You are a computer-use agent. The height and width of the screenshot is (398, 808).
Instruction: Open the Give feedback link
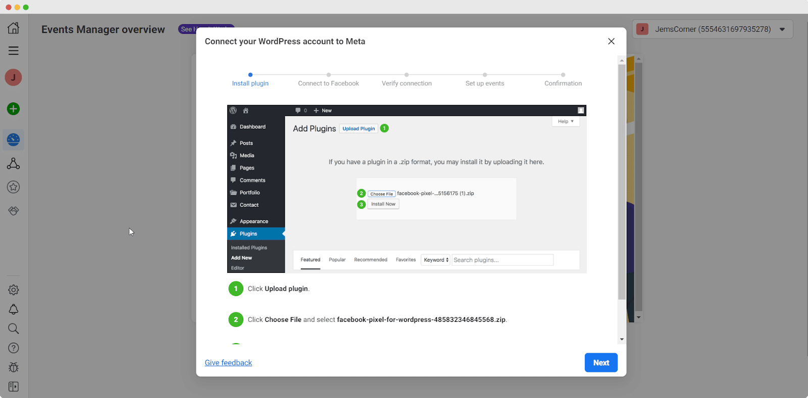point(228,363)
